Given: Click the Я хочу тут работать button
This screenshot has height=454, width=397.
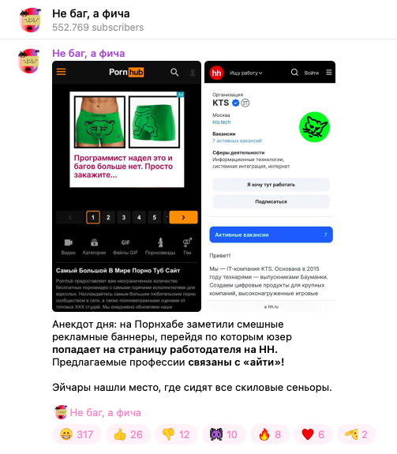Looking at the screenshot, I should coord(272,185).
